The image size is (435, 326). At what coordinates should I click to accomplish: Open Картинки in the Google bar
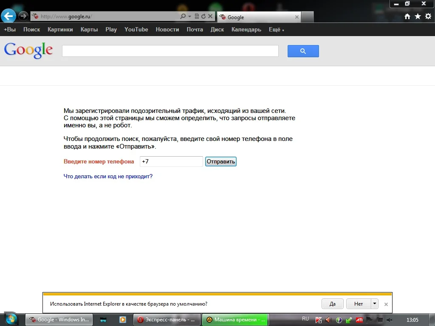tap(60, 29)
